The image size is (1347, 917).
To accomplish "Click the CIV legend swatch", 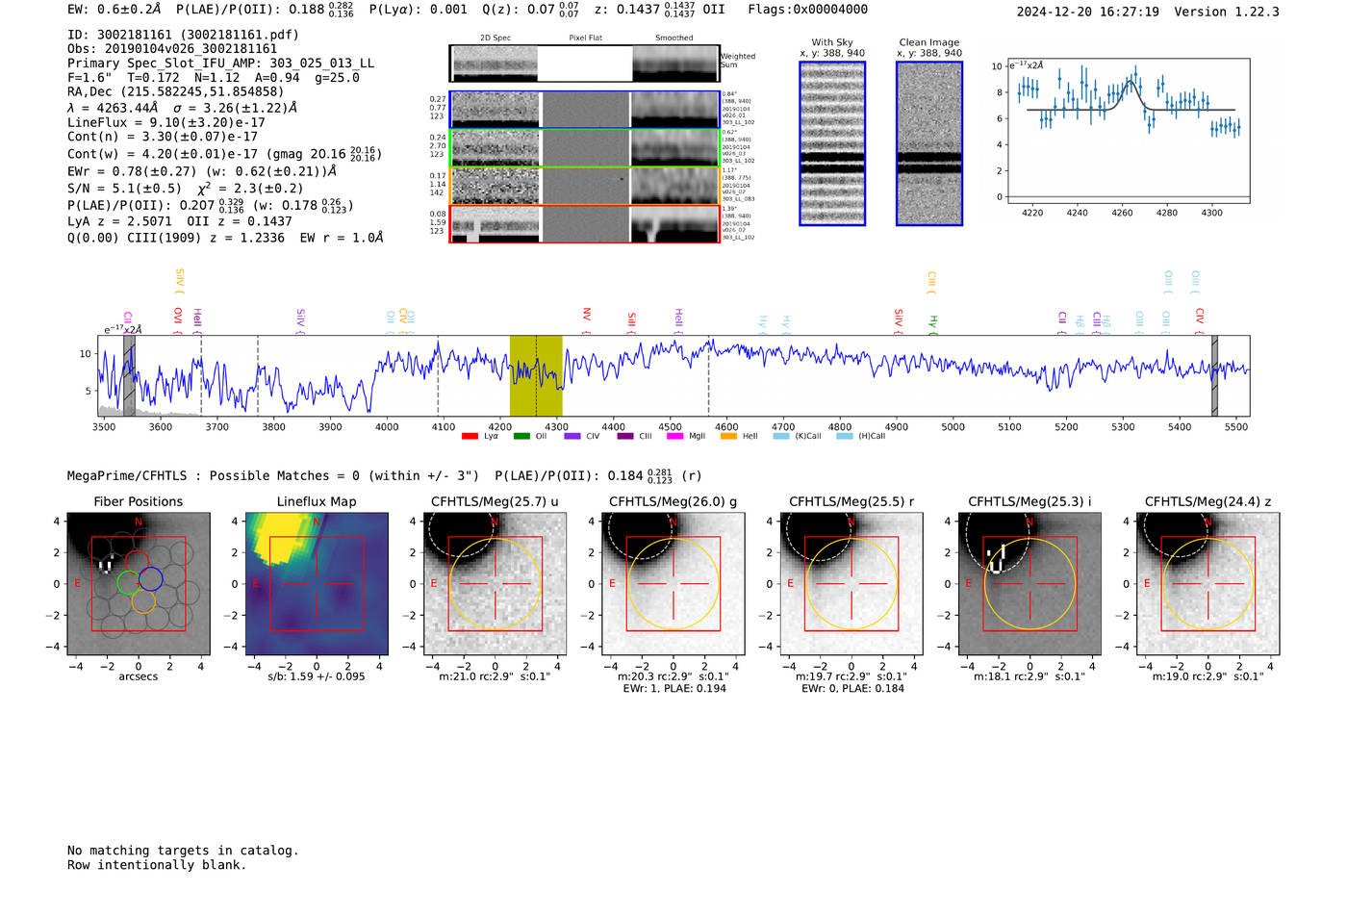I will tap(572, 436).
